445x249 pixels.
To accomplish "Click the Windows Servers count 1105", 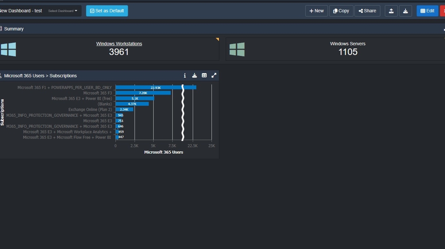I will [348, 52].
